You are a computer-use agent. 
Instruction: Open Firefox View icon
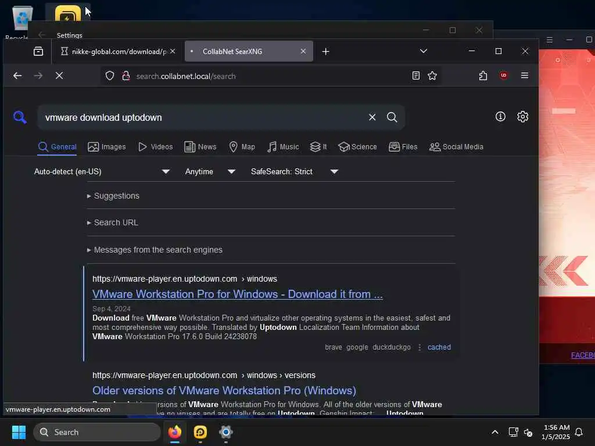pyautogui.click(x=38, y=51)
